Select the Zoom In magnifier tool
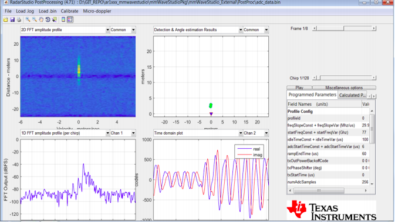Screen dimensions: 395x224 pos(28,19)
